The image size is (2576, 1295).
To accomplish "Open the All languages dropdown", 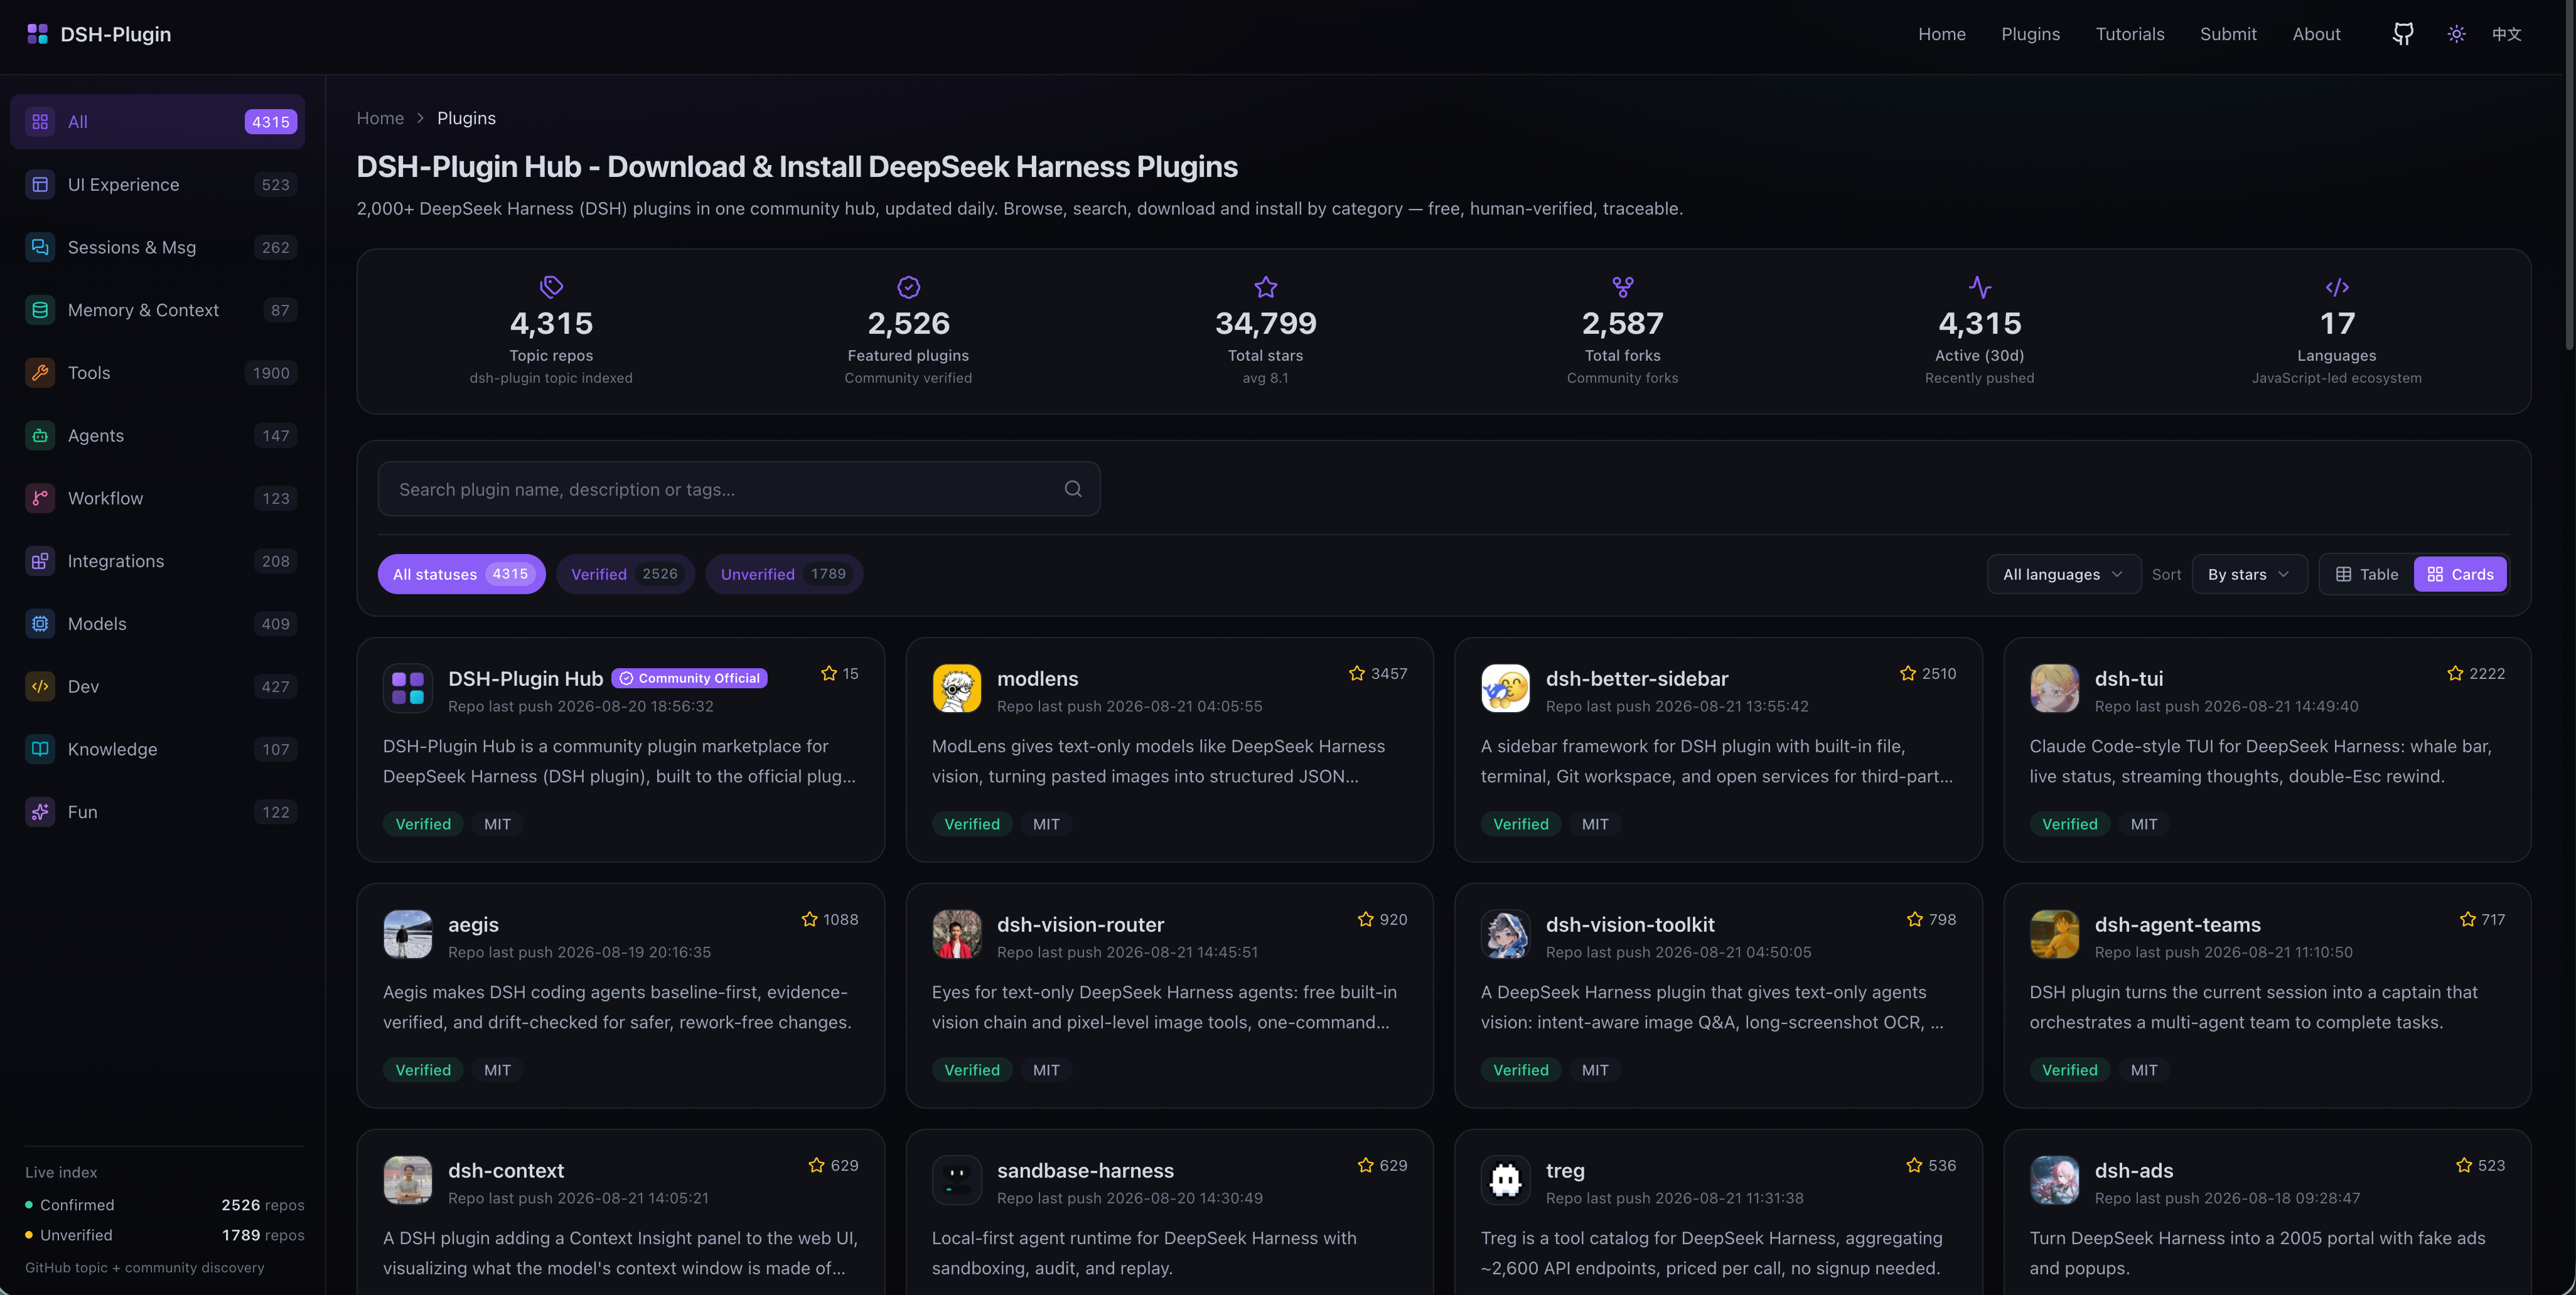I will [2064, 575].
